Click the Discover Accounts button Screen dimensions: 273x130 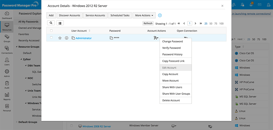pyautogui.click(x=69, y=15)
